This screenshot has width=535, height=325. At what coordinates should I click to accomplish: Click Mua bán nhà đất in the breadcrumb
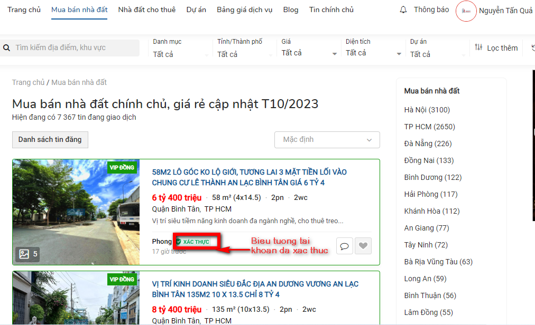pos(79,82)
